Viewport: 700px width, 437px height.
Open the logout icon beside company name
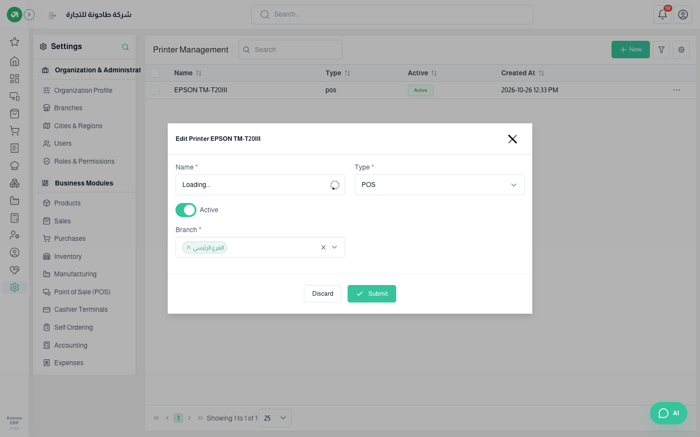[52, 16]
